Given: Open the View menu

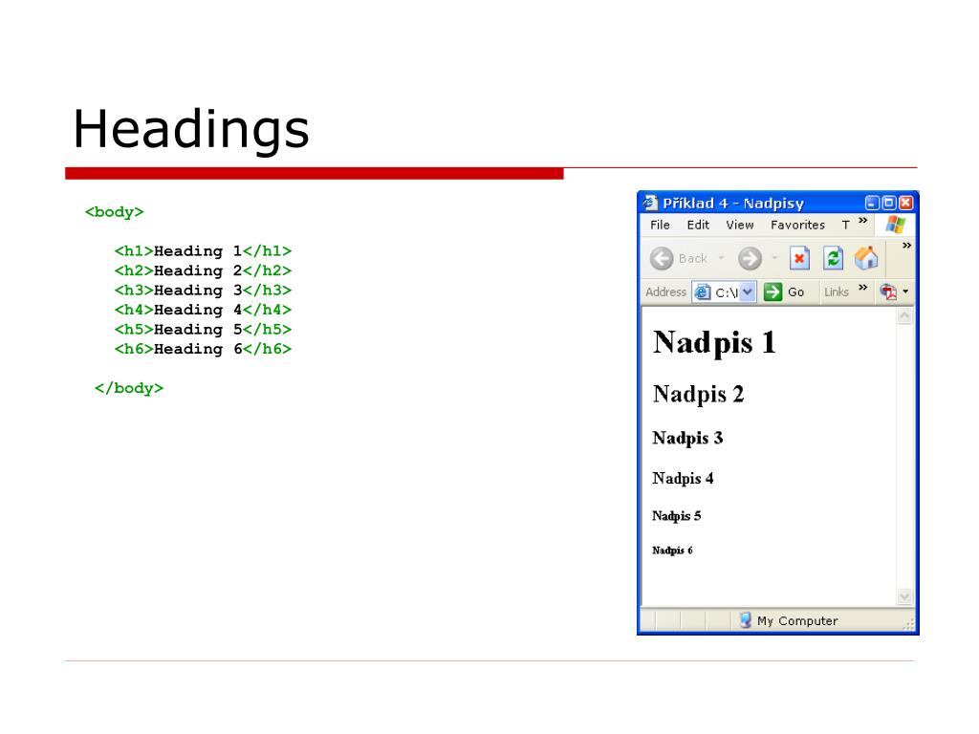Looking at the screenshot, I should 739,225.
